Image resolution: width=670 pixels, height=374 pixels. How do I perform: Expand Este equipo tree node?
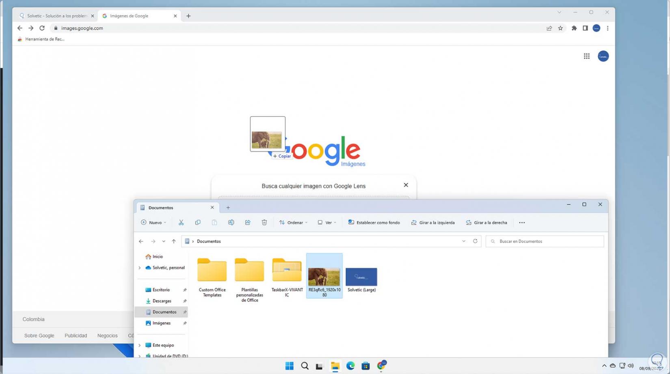pos(140,345)
